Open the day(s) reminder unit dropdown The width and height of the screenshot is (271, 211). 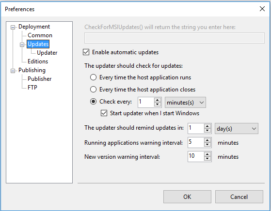pos(237,129)
